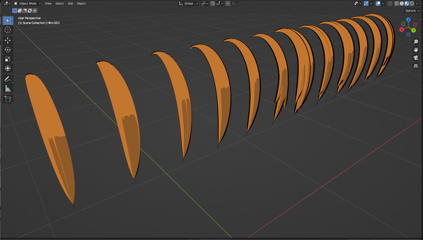Click the green Y axis gizmo
Image resolution: width=423 pixels, height=240 pixels.
click(414, 30)
